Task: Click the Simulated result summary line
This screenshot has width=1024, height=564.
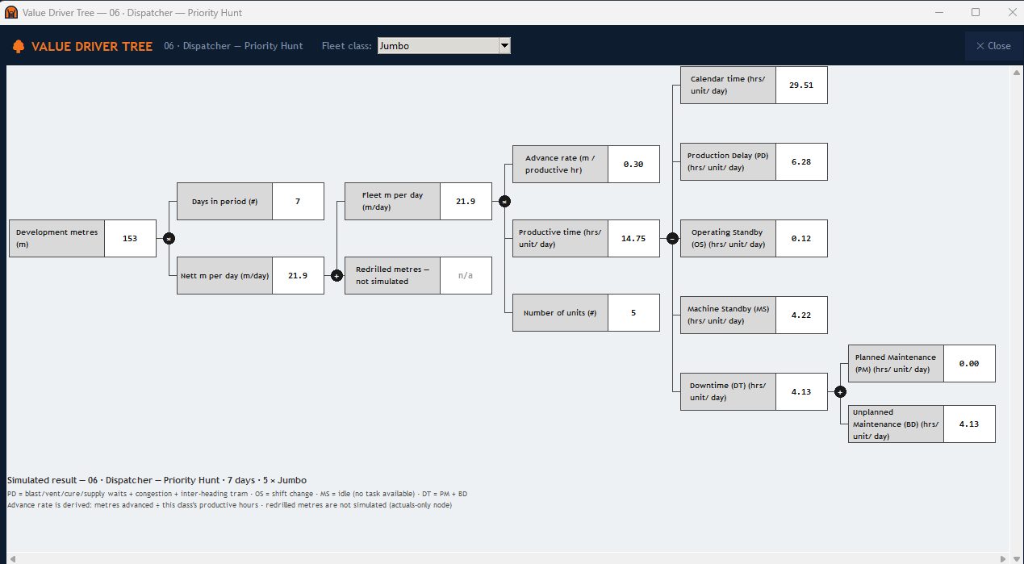Action: point(157,480)
